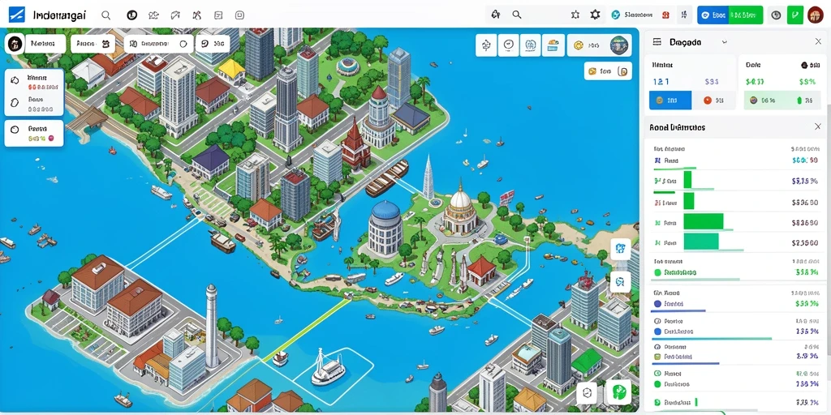
Task: Click the gold coin balance chip on map
Action: pos(599,45)
